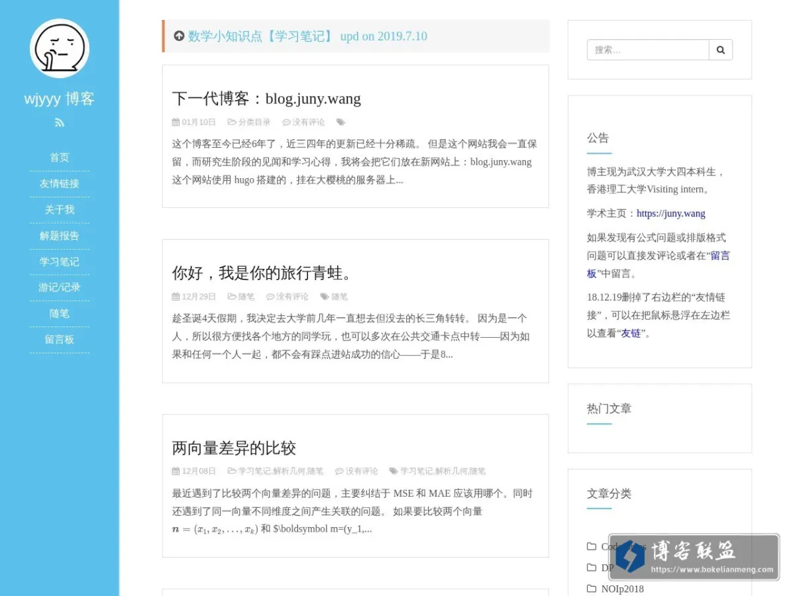Open post 两向量差异的比较
The image size is (795, 596).
(234, 448)
